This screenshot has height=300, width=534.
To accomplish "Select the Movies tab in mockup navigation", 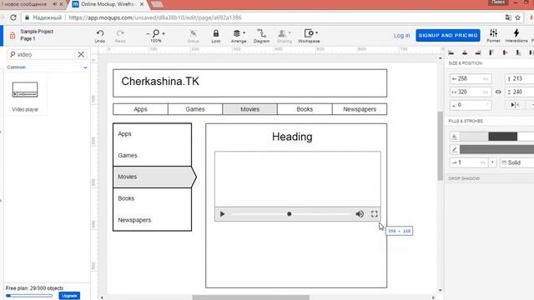I will tap(249, 109).
